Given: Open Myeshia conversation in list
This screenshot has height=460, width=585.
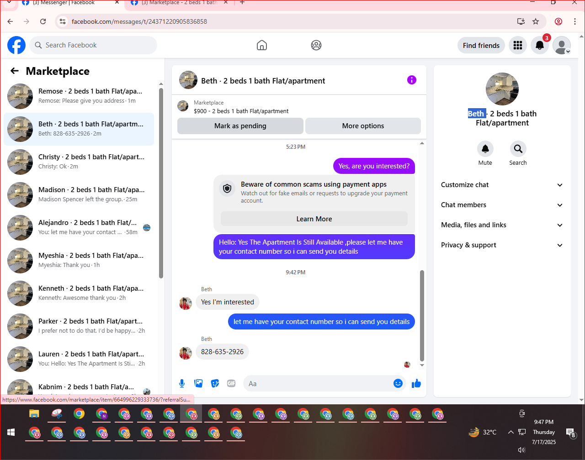Looking at the screenshot, I should (79, 260).
